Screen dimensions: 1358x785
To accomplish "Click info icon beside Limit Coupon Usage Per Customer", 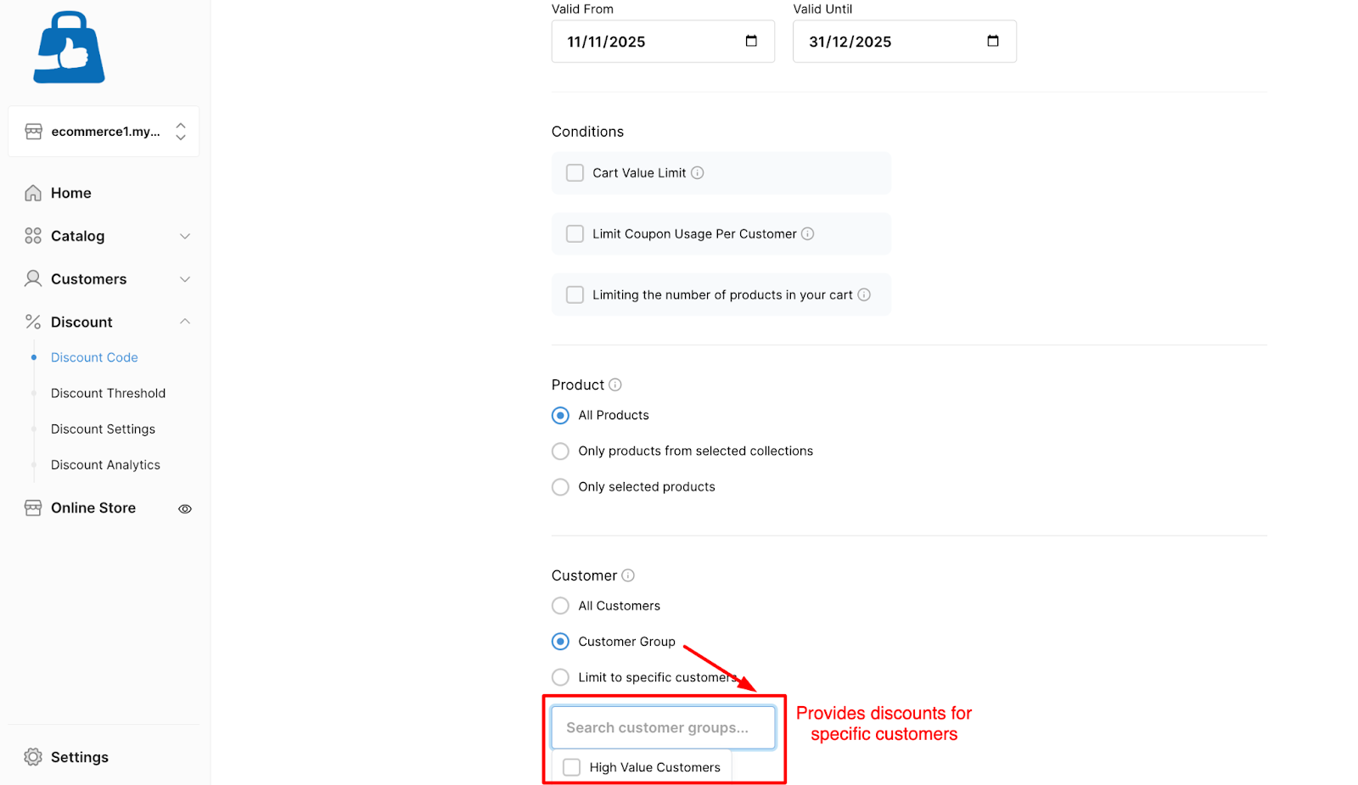I will click(808, 234).
